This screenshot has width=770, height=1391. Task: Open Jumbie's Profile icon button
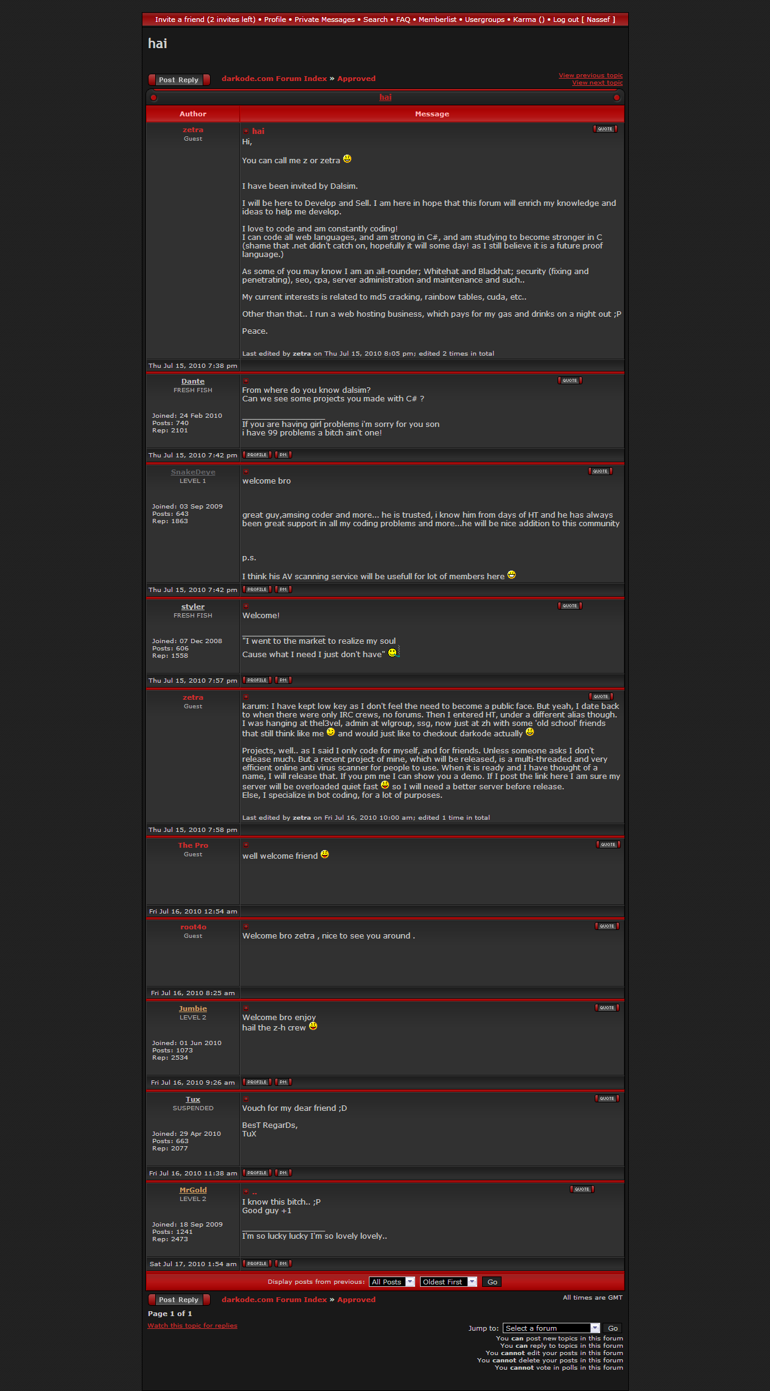(257, 1082)
